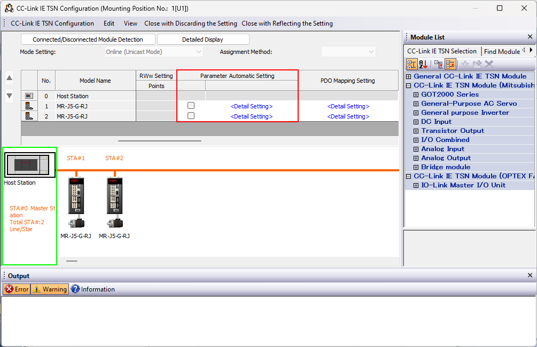Click the Detailed Display button
The image size is (537, 347).
(x=203, y=40)
